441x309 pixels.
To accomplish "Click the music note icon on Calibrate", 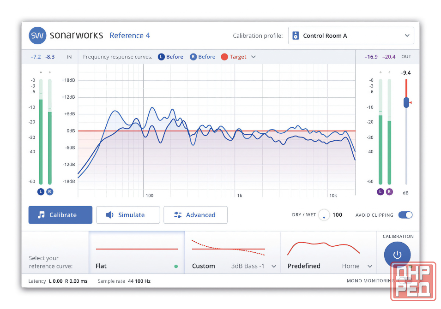I will tap(41, 215).
